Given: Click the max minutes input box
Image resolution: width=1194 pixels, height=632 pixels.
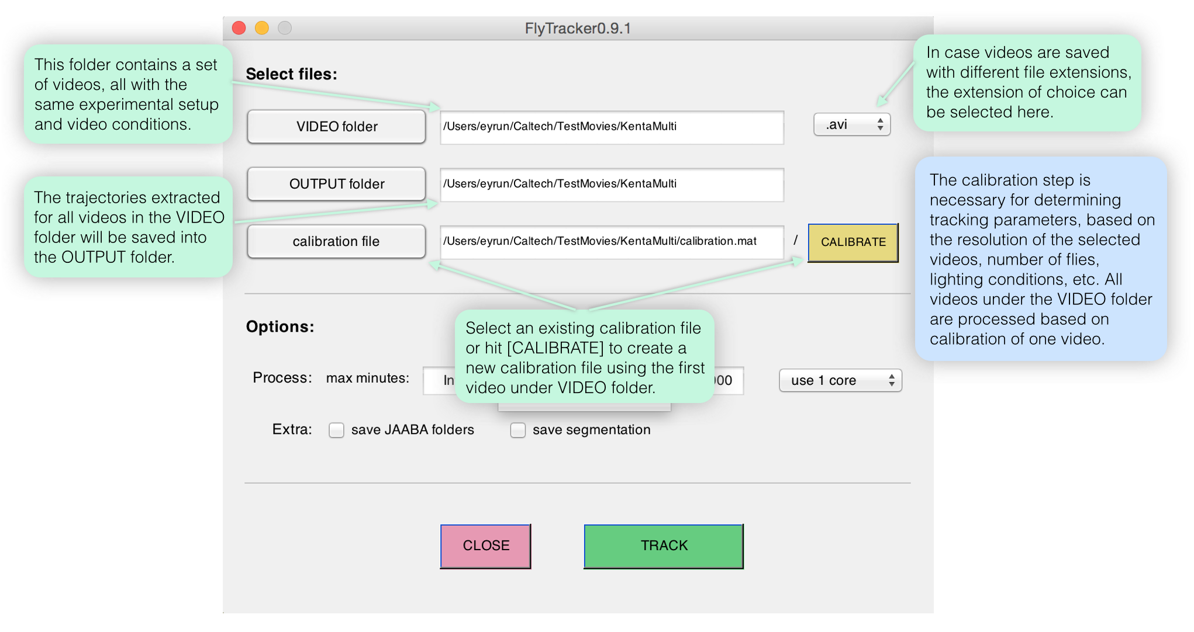Looking at the screenshot, I should 439,380.
